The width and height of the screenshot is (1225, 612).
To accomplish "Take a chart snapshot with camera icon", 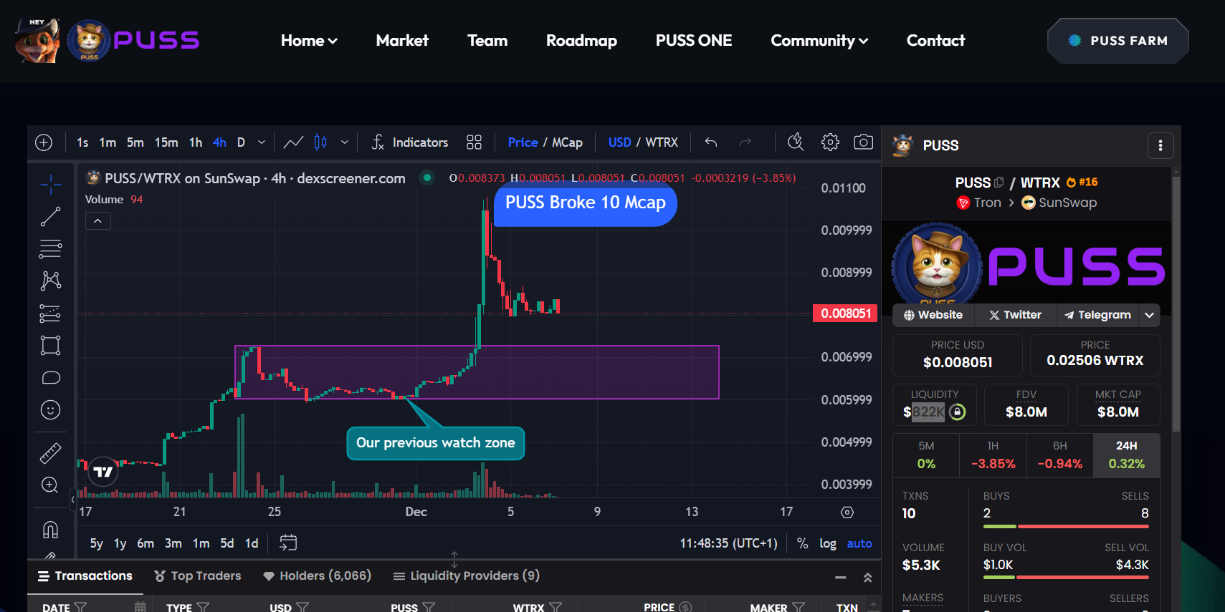I will [x=864, y=142].
